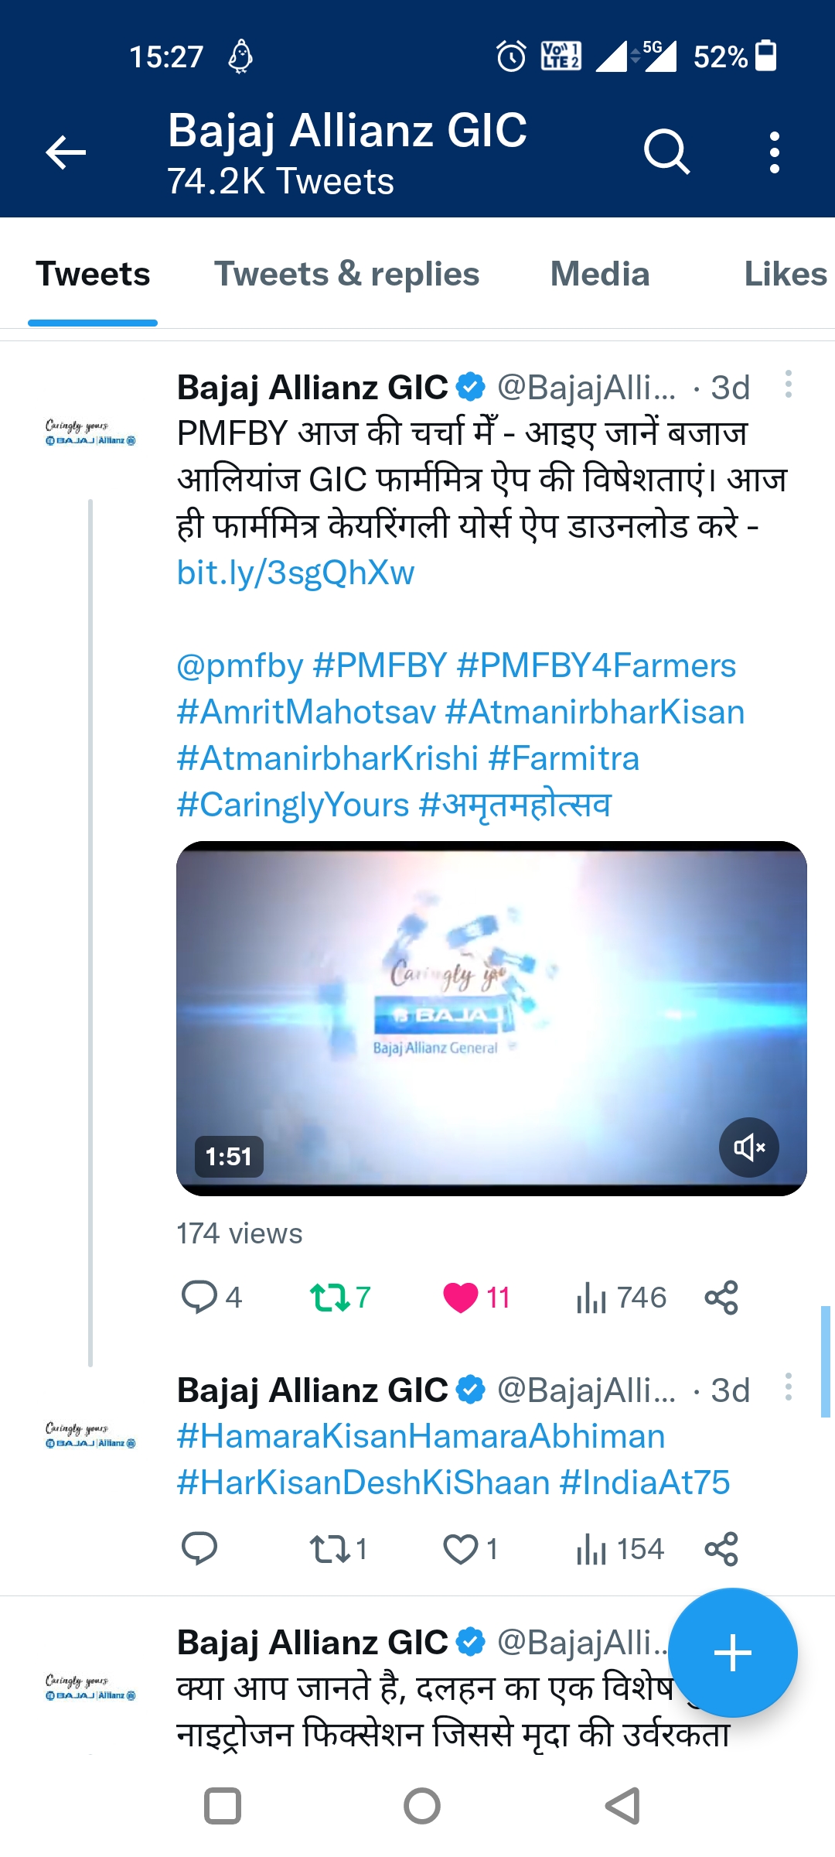Tap the Android home navigation button
Screen dimensions: 835x1857
point(422,1807)
